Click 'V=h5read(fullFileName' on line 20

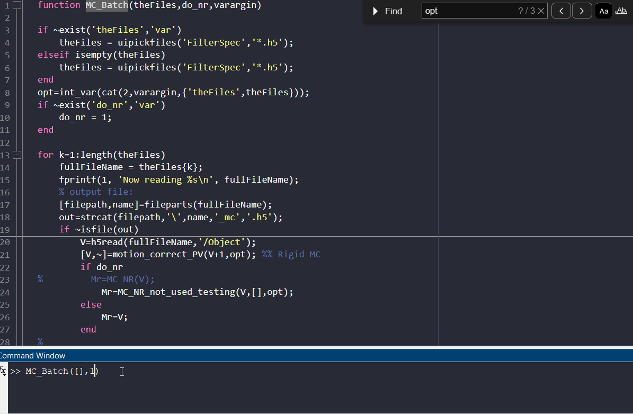click(138, 242)
